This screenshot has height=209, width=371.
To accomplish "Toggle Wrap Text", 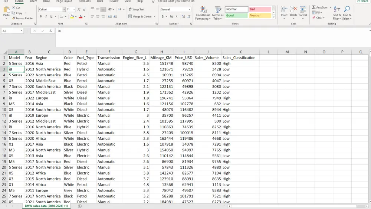I will (137, 10).
